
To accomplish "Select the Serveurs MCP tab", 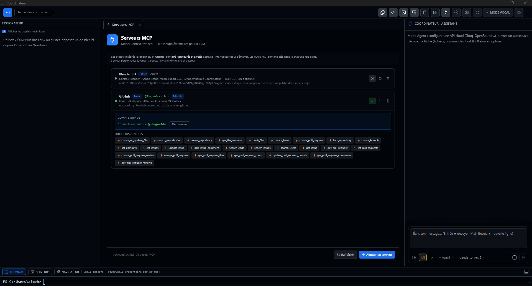I will coord(123,25).
